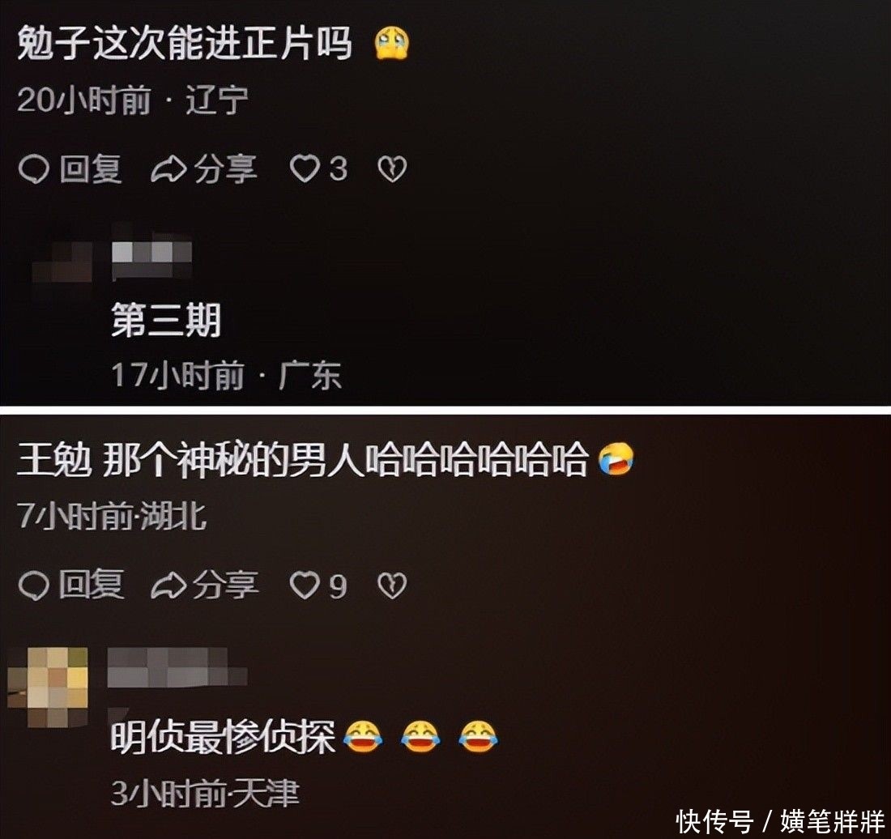The image size is (891, 839).
Task: Tap 分享 text under Liaoning comment
Action: pos(226,169)
